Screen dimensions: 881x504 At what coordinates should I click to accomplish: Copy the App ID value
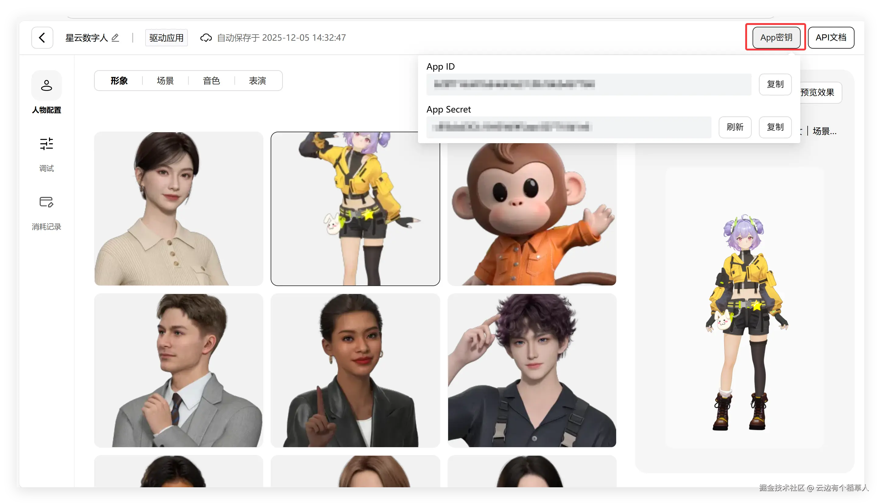tap(775, 84)
